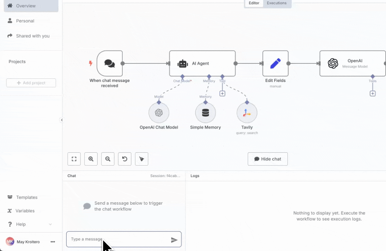Click plus icon under AI Agent Tool connector

click(x=222, y=93)
